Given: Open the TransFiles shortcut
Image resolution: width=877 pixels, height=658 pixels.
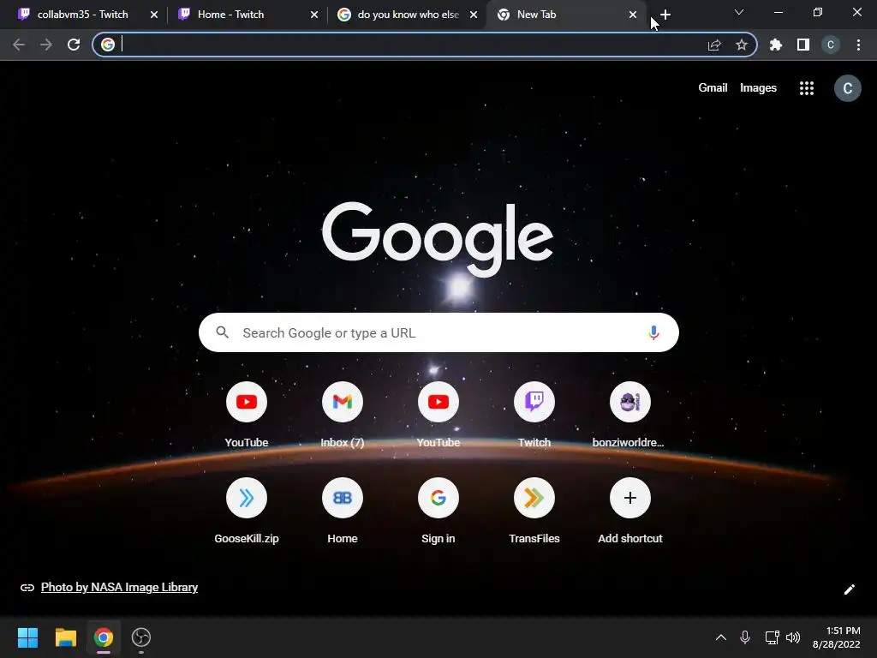Looking at the screenshot, I should pyautogui.click(x=534, y=509).
